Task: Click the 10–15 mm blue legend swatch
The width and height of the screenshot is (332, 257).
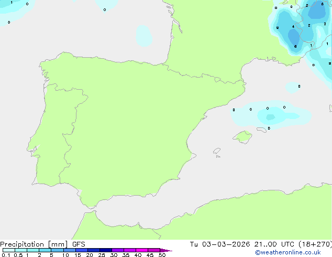Action: coord(69,250)
